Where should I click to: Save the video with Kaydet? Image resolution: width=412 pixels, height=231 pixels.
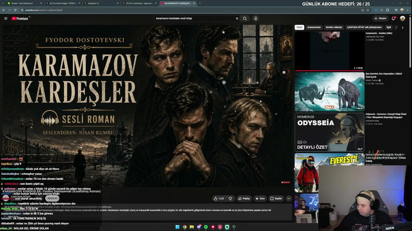tap(276, 199)
